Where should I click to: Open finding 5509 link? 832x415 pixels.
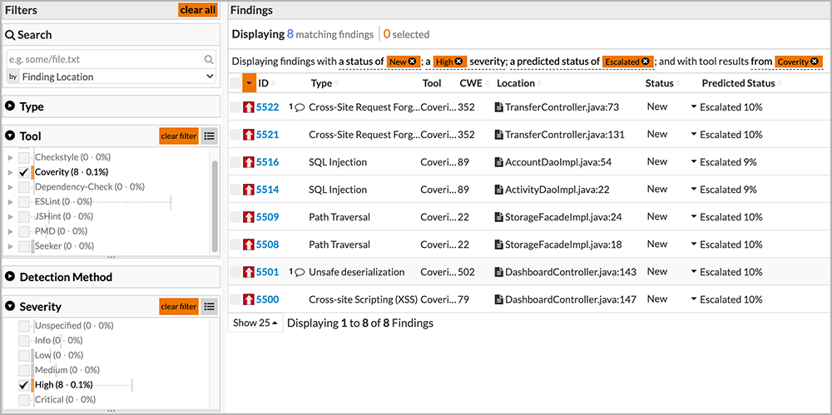pos(267,217)
